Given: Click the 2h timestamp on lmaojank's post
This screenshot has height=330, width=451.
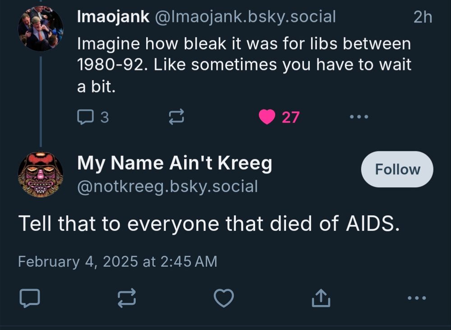Looking at the screenshot, I should [x=422, y=17].
